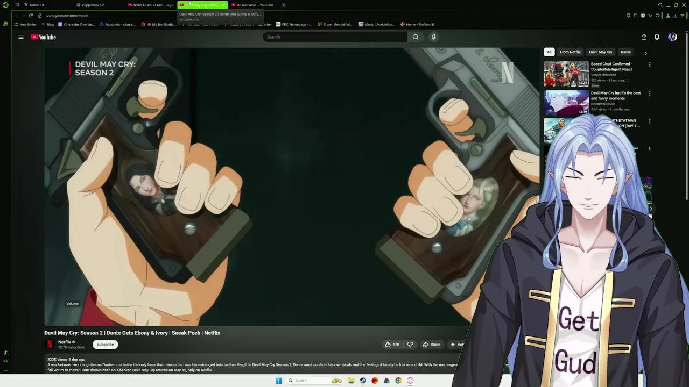This screenshot has height=387, width=689.
Task: Open the Mods | AyakaMods bookmark
Action: [x=377, y=24]
